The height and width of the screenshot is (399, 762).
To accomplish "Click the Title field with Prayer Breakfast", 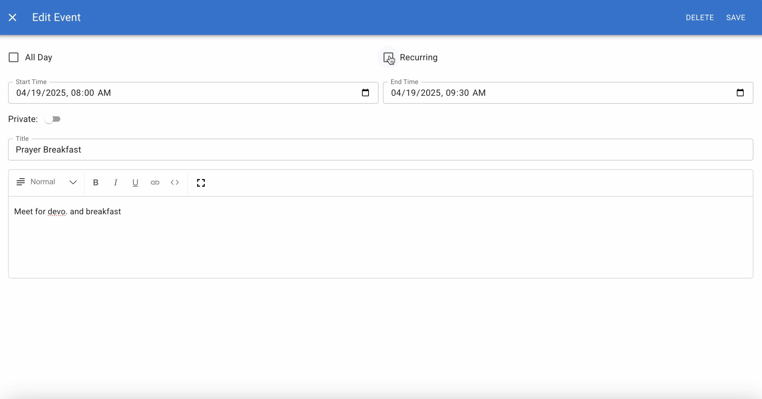I will [380, 150].
